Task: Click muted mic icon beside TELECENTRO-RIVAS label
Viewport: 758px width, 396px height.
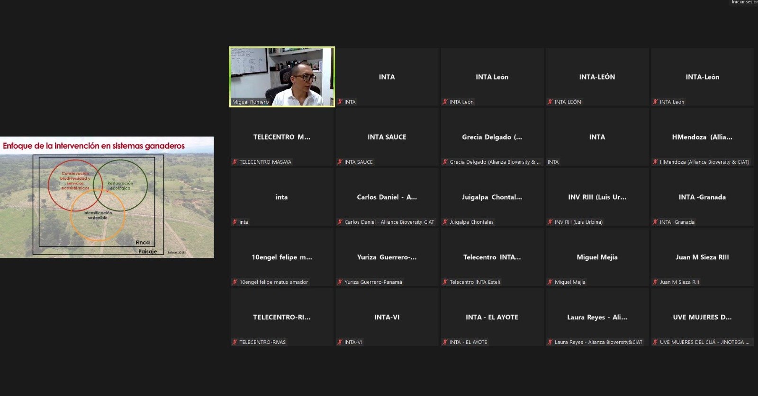Action: (x=235, y=342)
